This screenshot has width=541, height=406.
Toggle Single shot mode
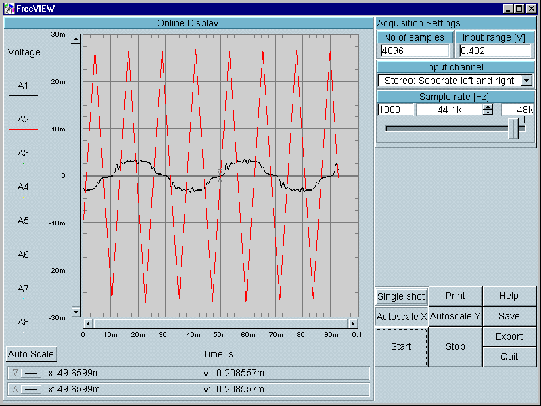pos(401,296)
